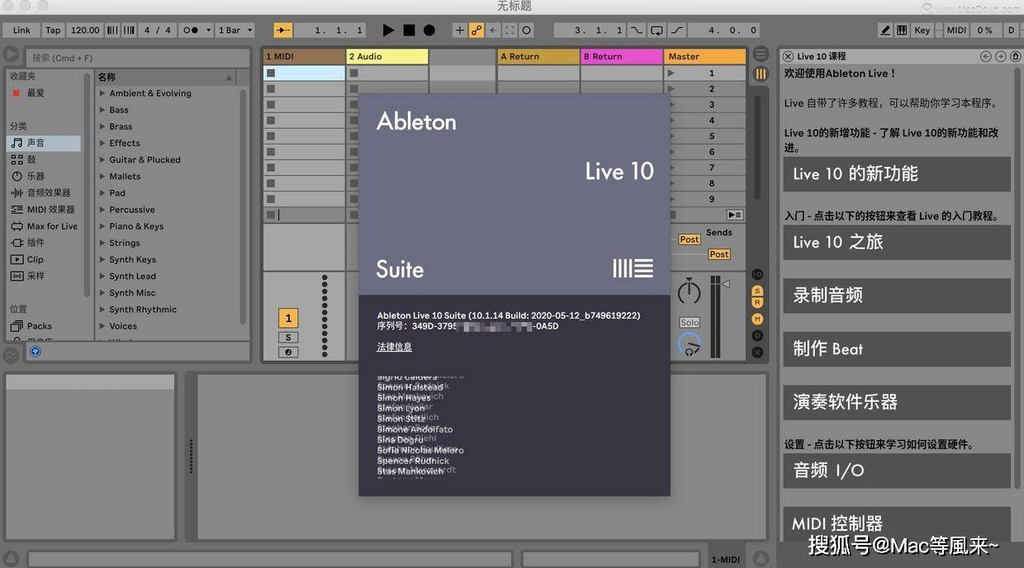Image resolution: width=1024 pixels, height=568 pixels.
Task: Click the Play button in transport
Action: pos(388,30)
